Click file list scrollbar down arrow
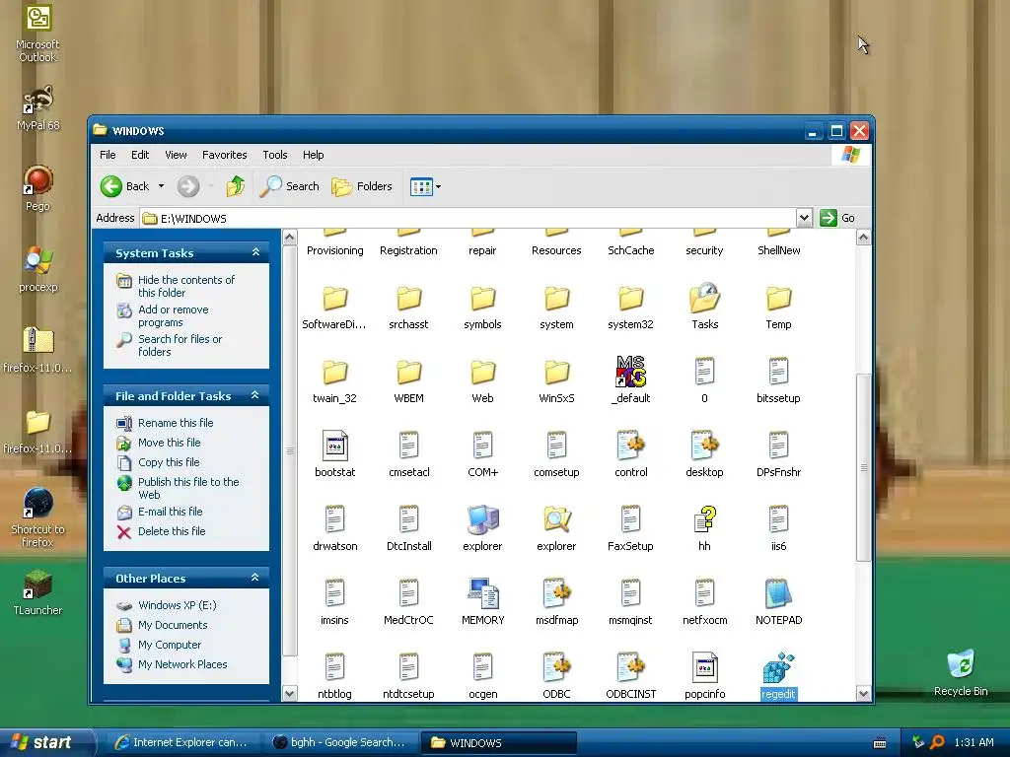1010x757 pixels. coord(863,693)
